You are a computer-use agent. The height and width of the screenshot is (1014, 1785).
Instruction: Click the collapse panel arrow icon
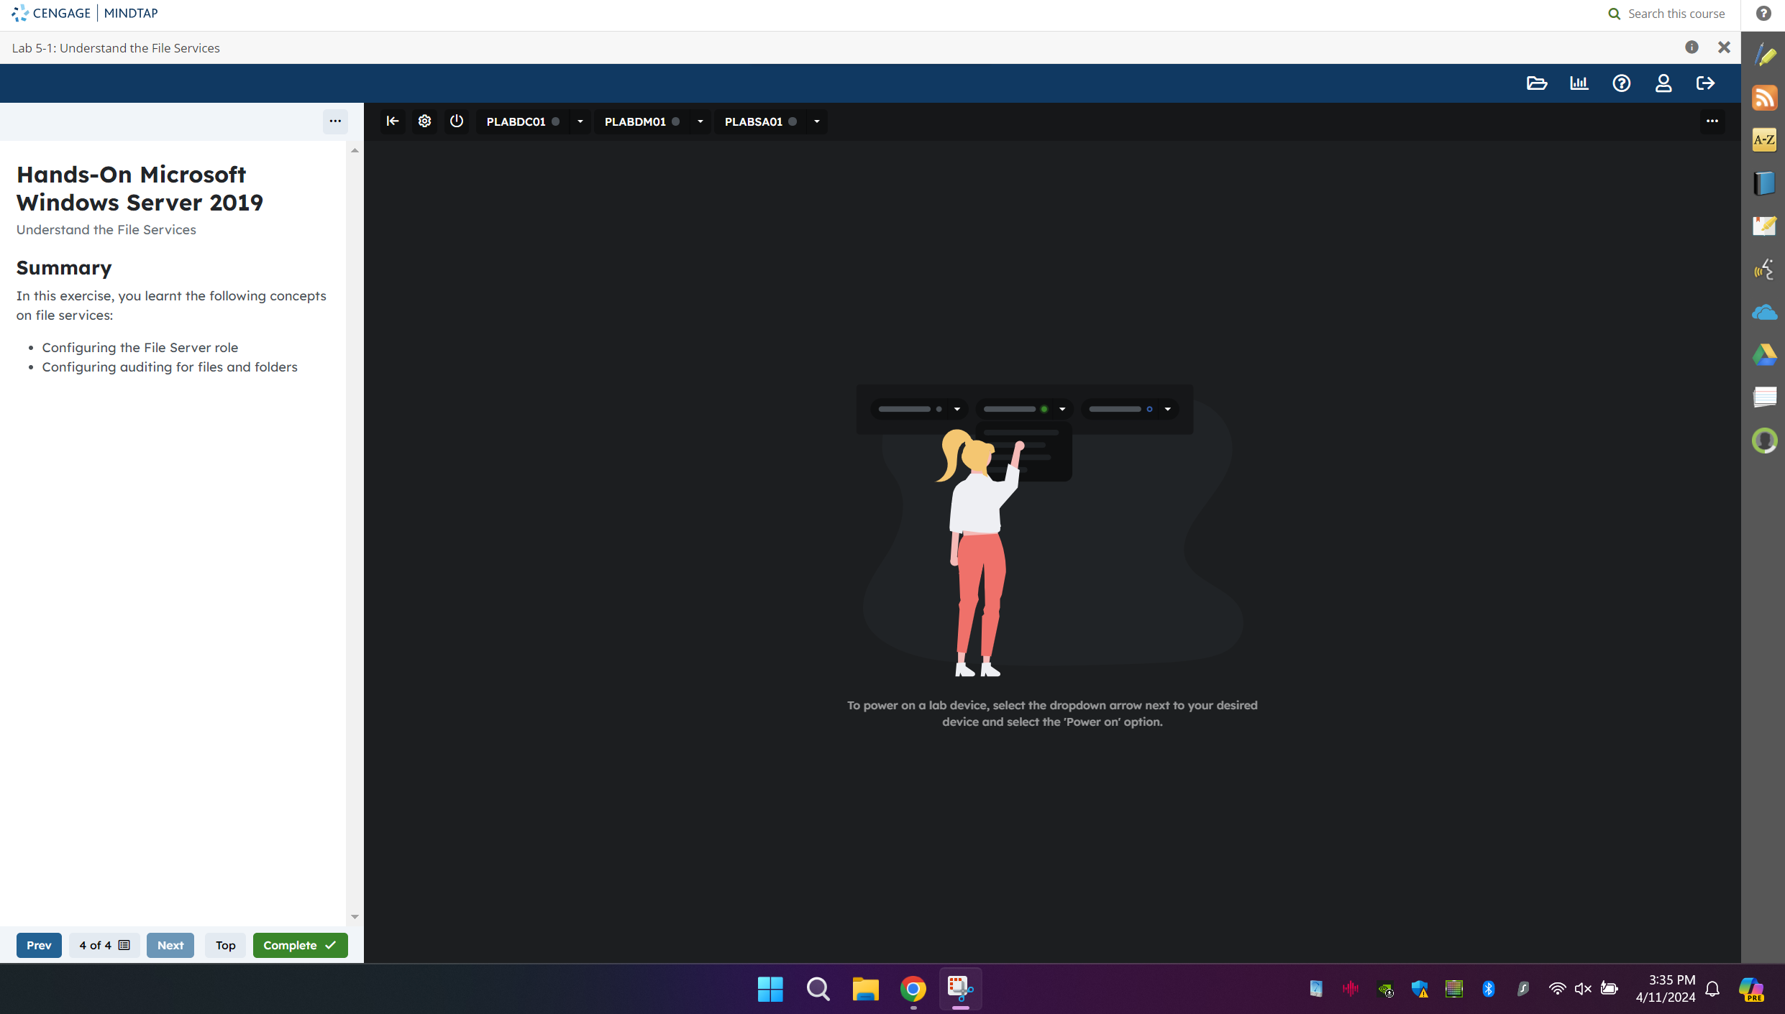tap(393, 121)
